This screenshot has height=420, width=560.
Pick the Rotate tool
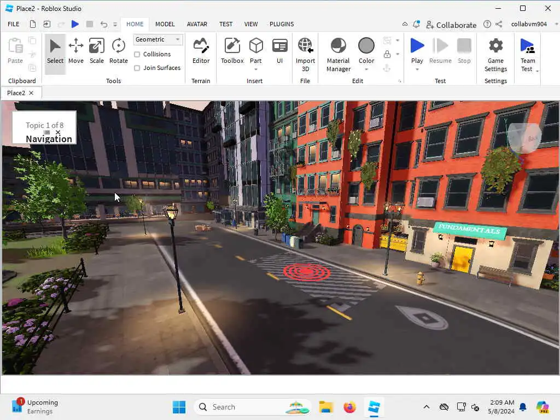click(118, 51)
